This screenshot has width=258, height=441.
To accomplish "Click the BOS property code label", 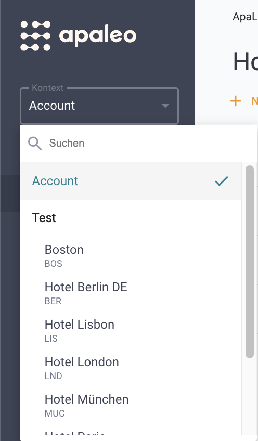I will point(54,264).
